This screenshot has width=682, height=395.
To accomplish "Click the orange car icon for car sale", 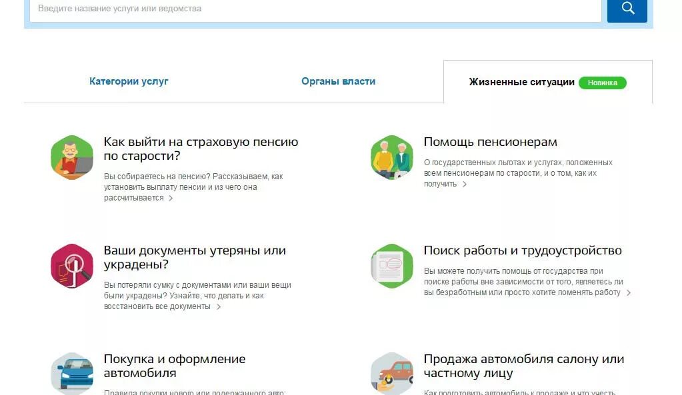I will click(x=391, y=373).
